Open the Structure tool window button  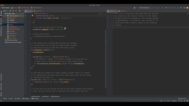coord(1,77)
